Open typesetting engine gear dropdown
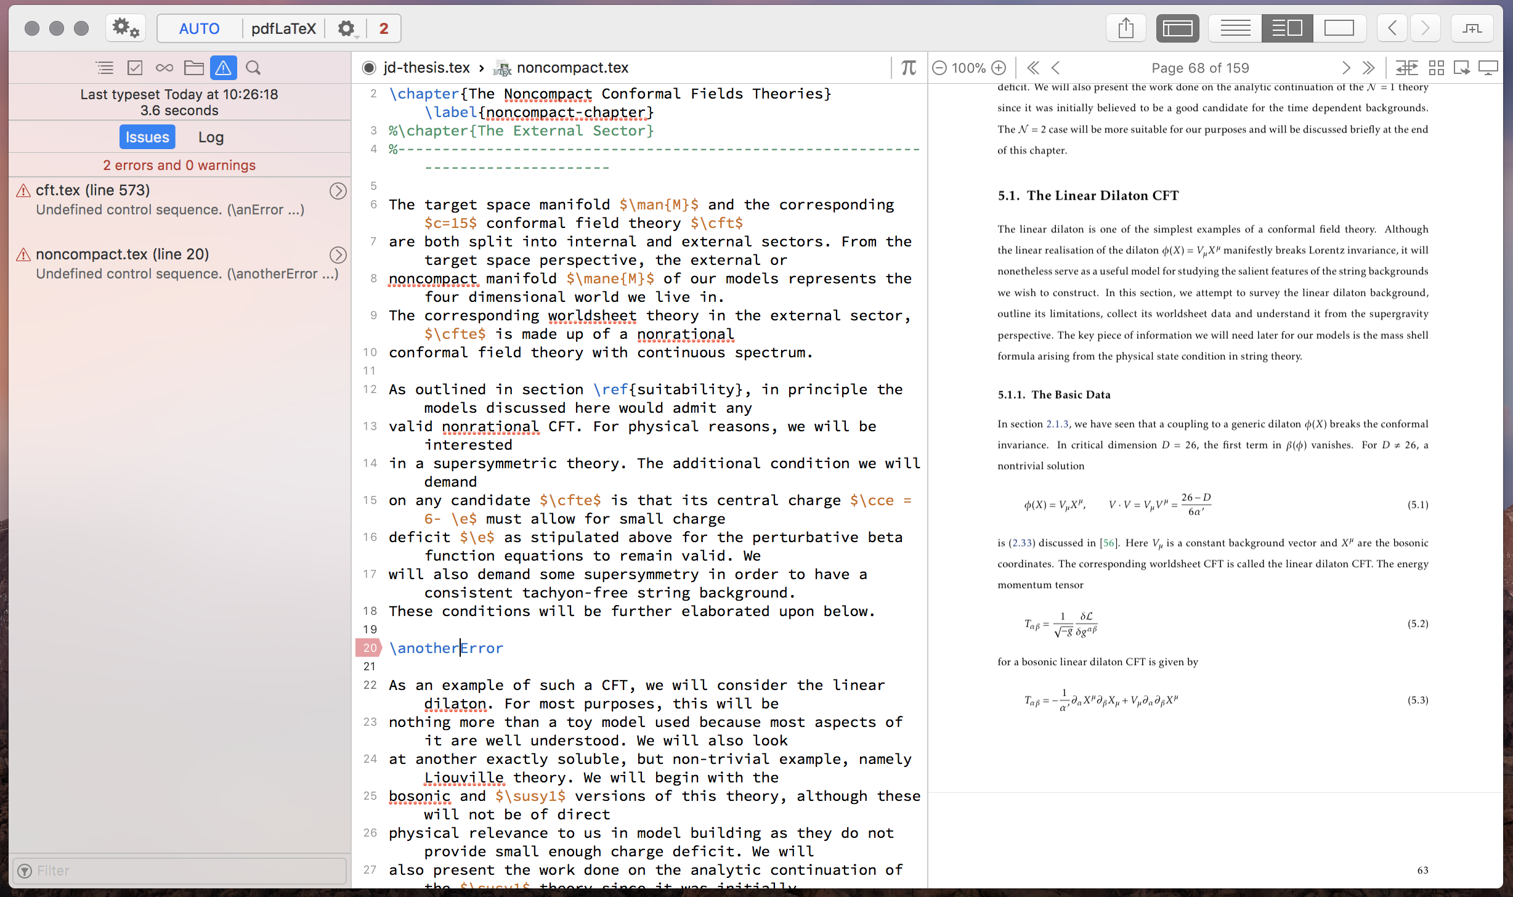The height and width of the screenshot is (897, 1513). click(x=347, y=28)
